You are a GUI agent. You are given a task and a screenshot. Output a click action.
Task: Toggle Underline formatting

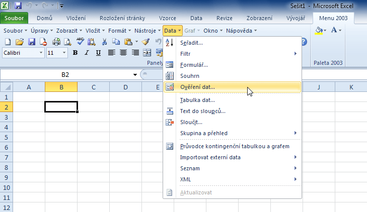98,53
